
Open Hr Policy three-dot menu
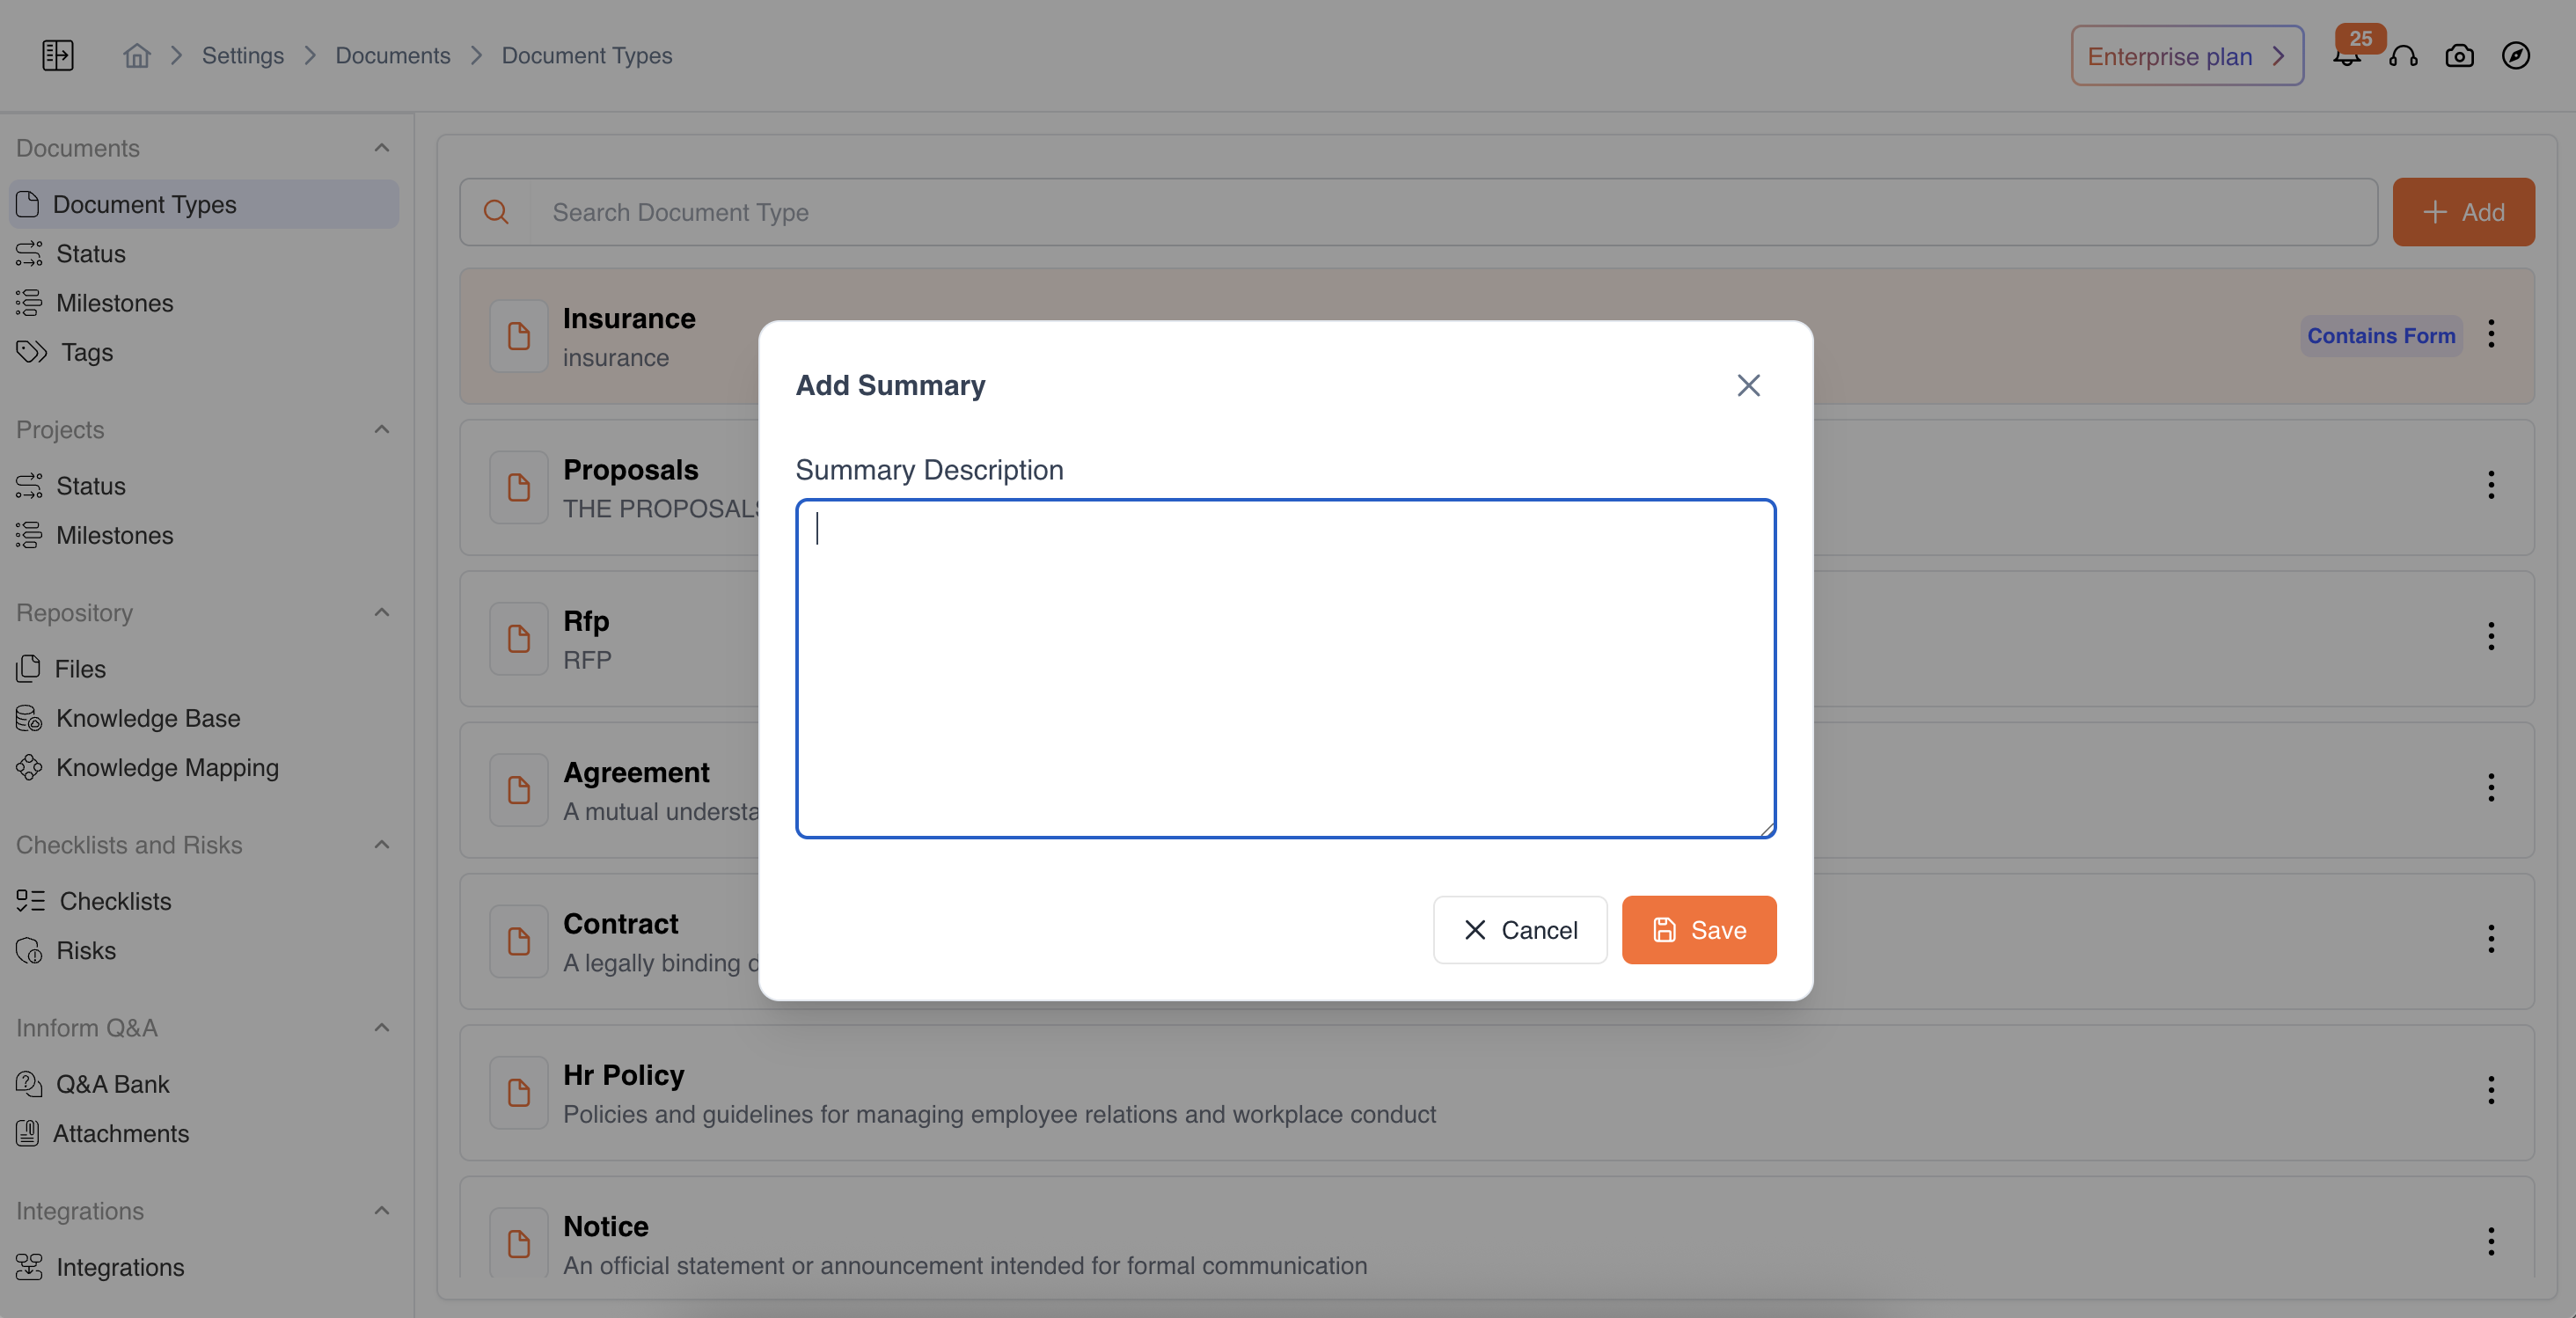(x=2491, y=1090)
